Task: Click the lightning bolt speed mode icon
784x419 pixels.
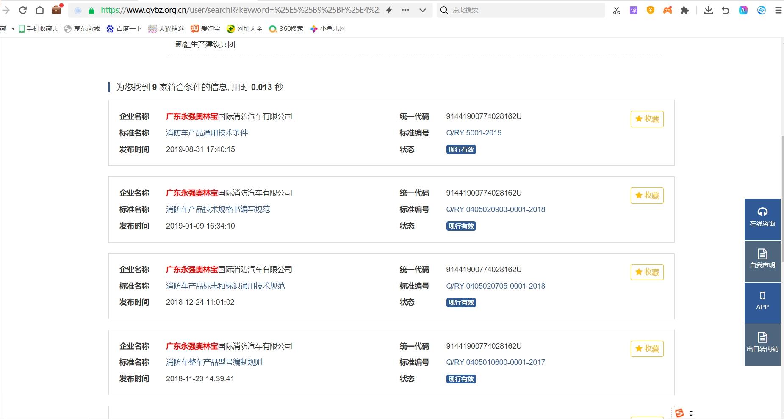Action: pyautogui.click(x=388, y=10)
